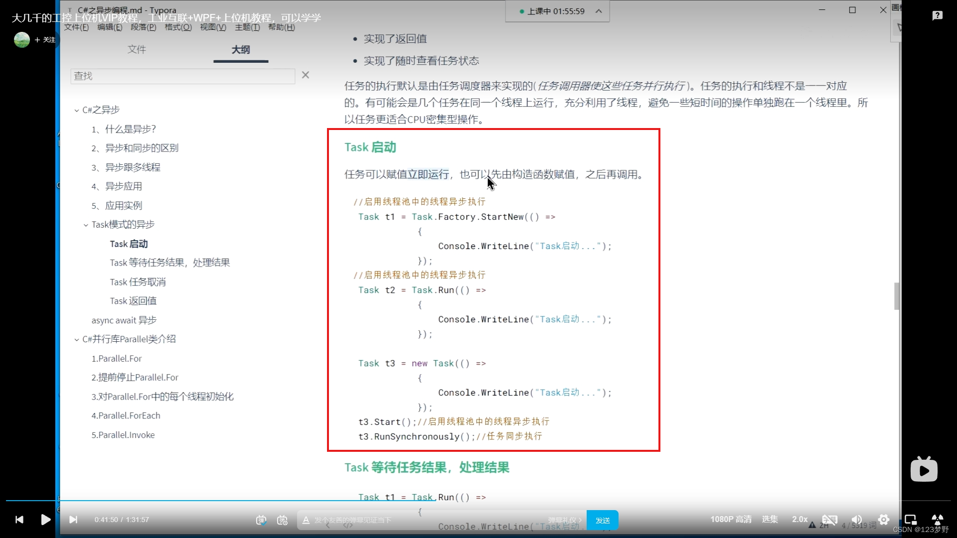Screen dimensions: 957x538
Task: Click the 查找 search field
Action: (182, 76)
